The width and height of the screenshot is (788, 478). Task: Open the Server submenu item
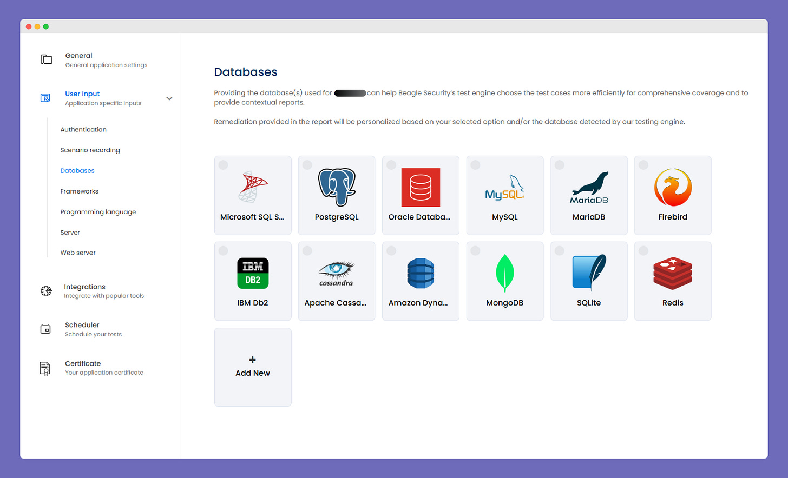click(x=70, y=233)
